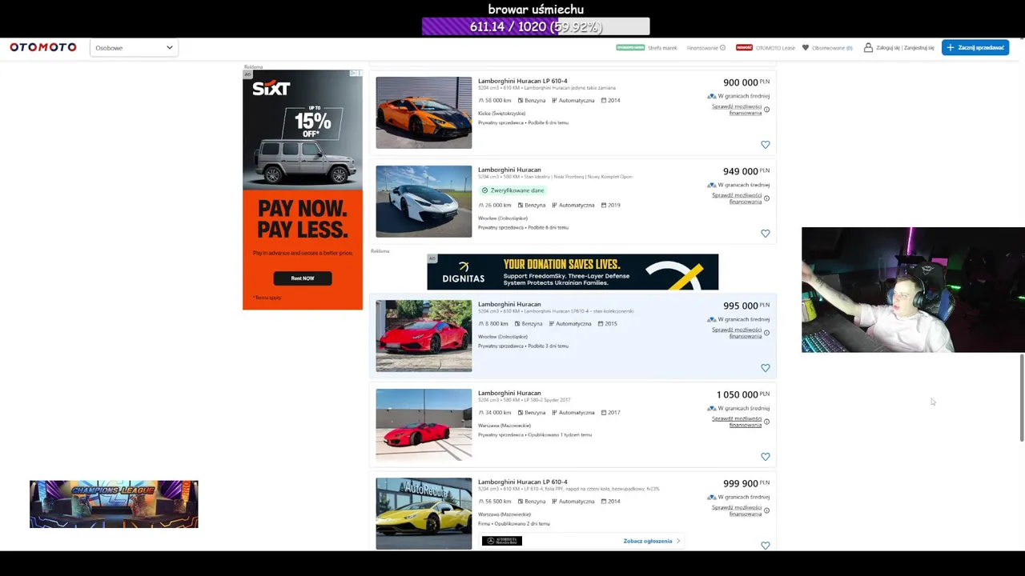1025x576 pixels.
Task: Click price-rating icon on 1 050 000 listing
Action: click(x=711, y=408)
